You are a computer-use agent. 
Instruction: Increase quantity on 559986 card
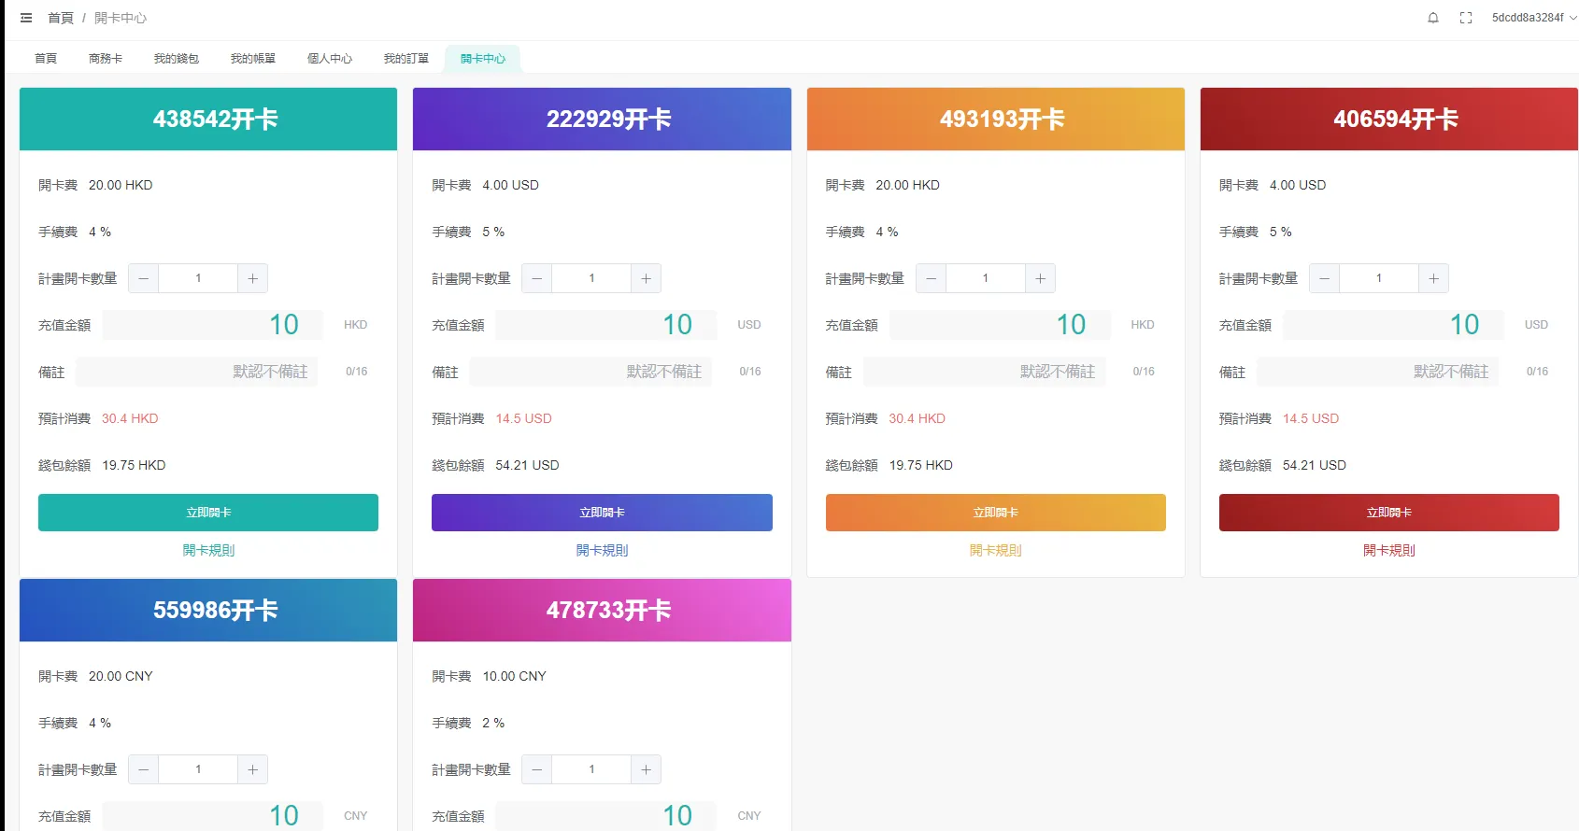pos(252,769)
